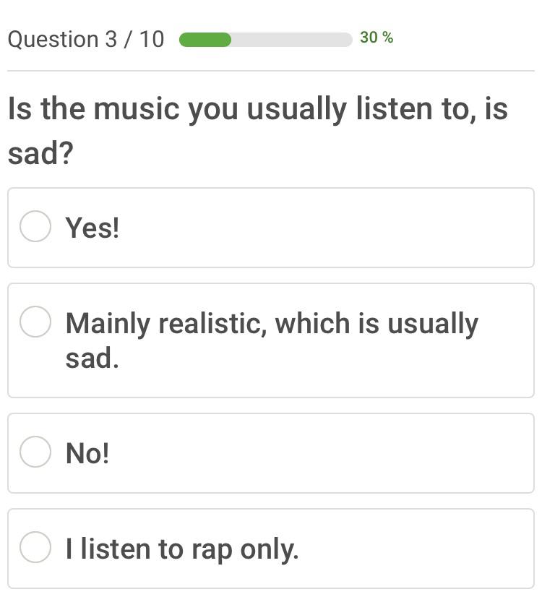This screenshot has width=542, height=597.
Task: Select the "I listen to rap only." radio
Action: pos(35,547)
